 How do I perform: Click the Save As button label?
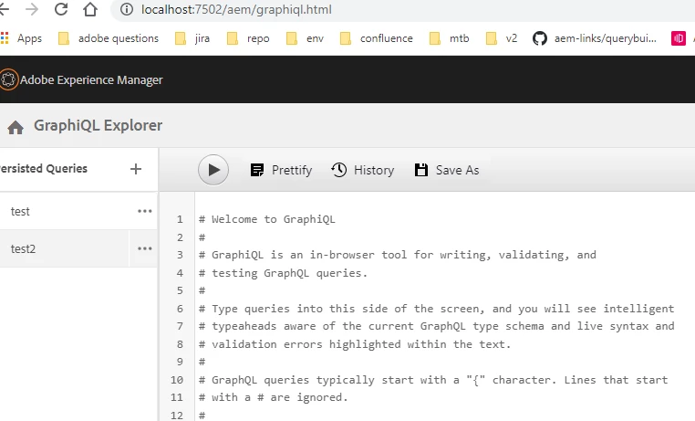[457, 170]
